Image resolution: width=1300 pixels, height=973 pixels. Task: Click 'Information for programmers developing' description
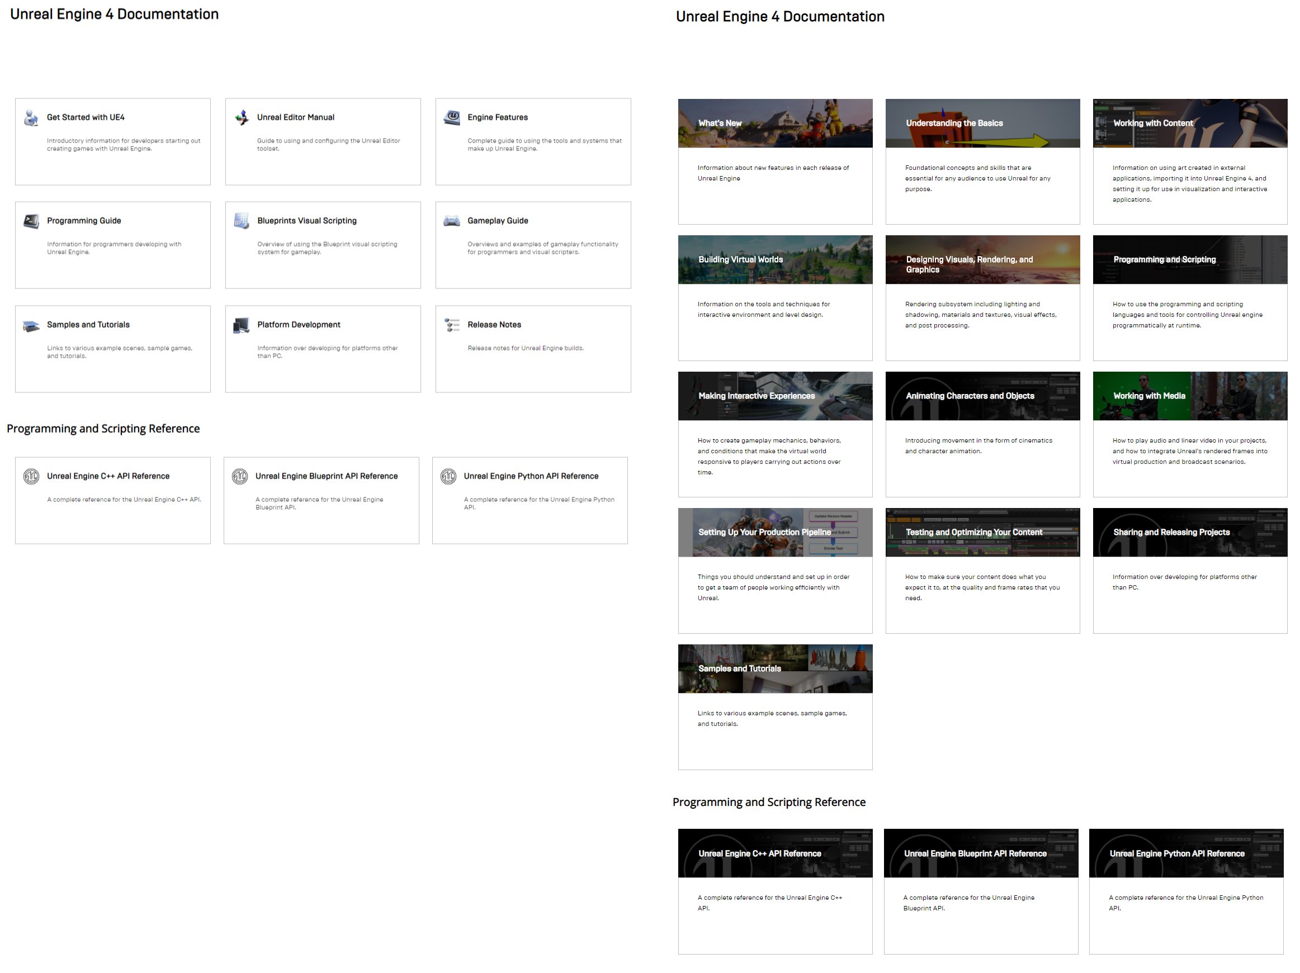pyautogui.click(x=114, y=249)
